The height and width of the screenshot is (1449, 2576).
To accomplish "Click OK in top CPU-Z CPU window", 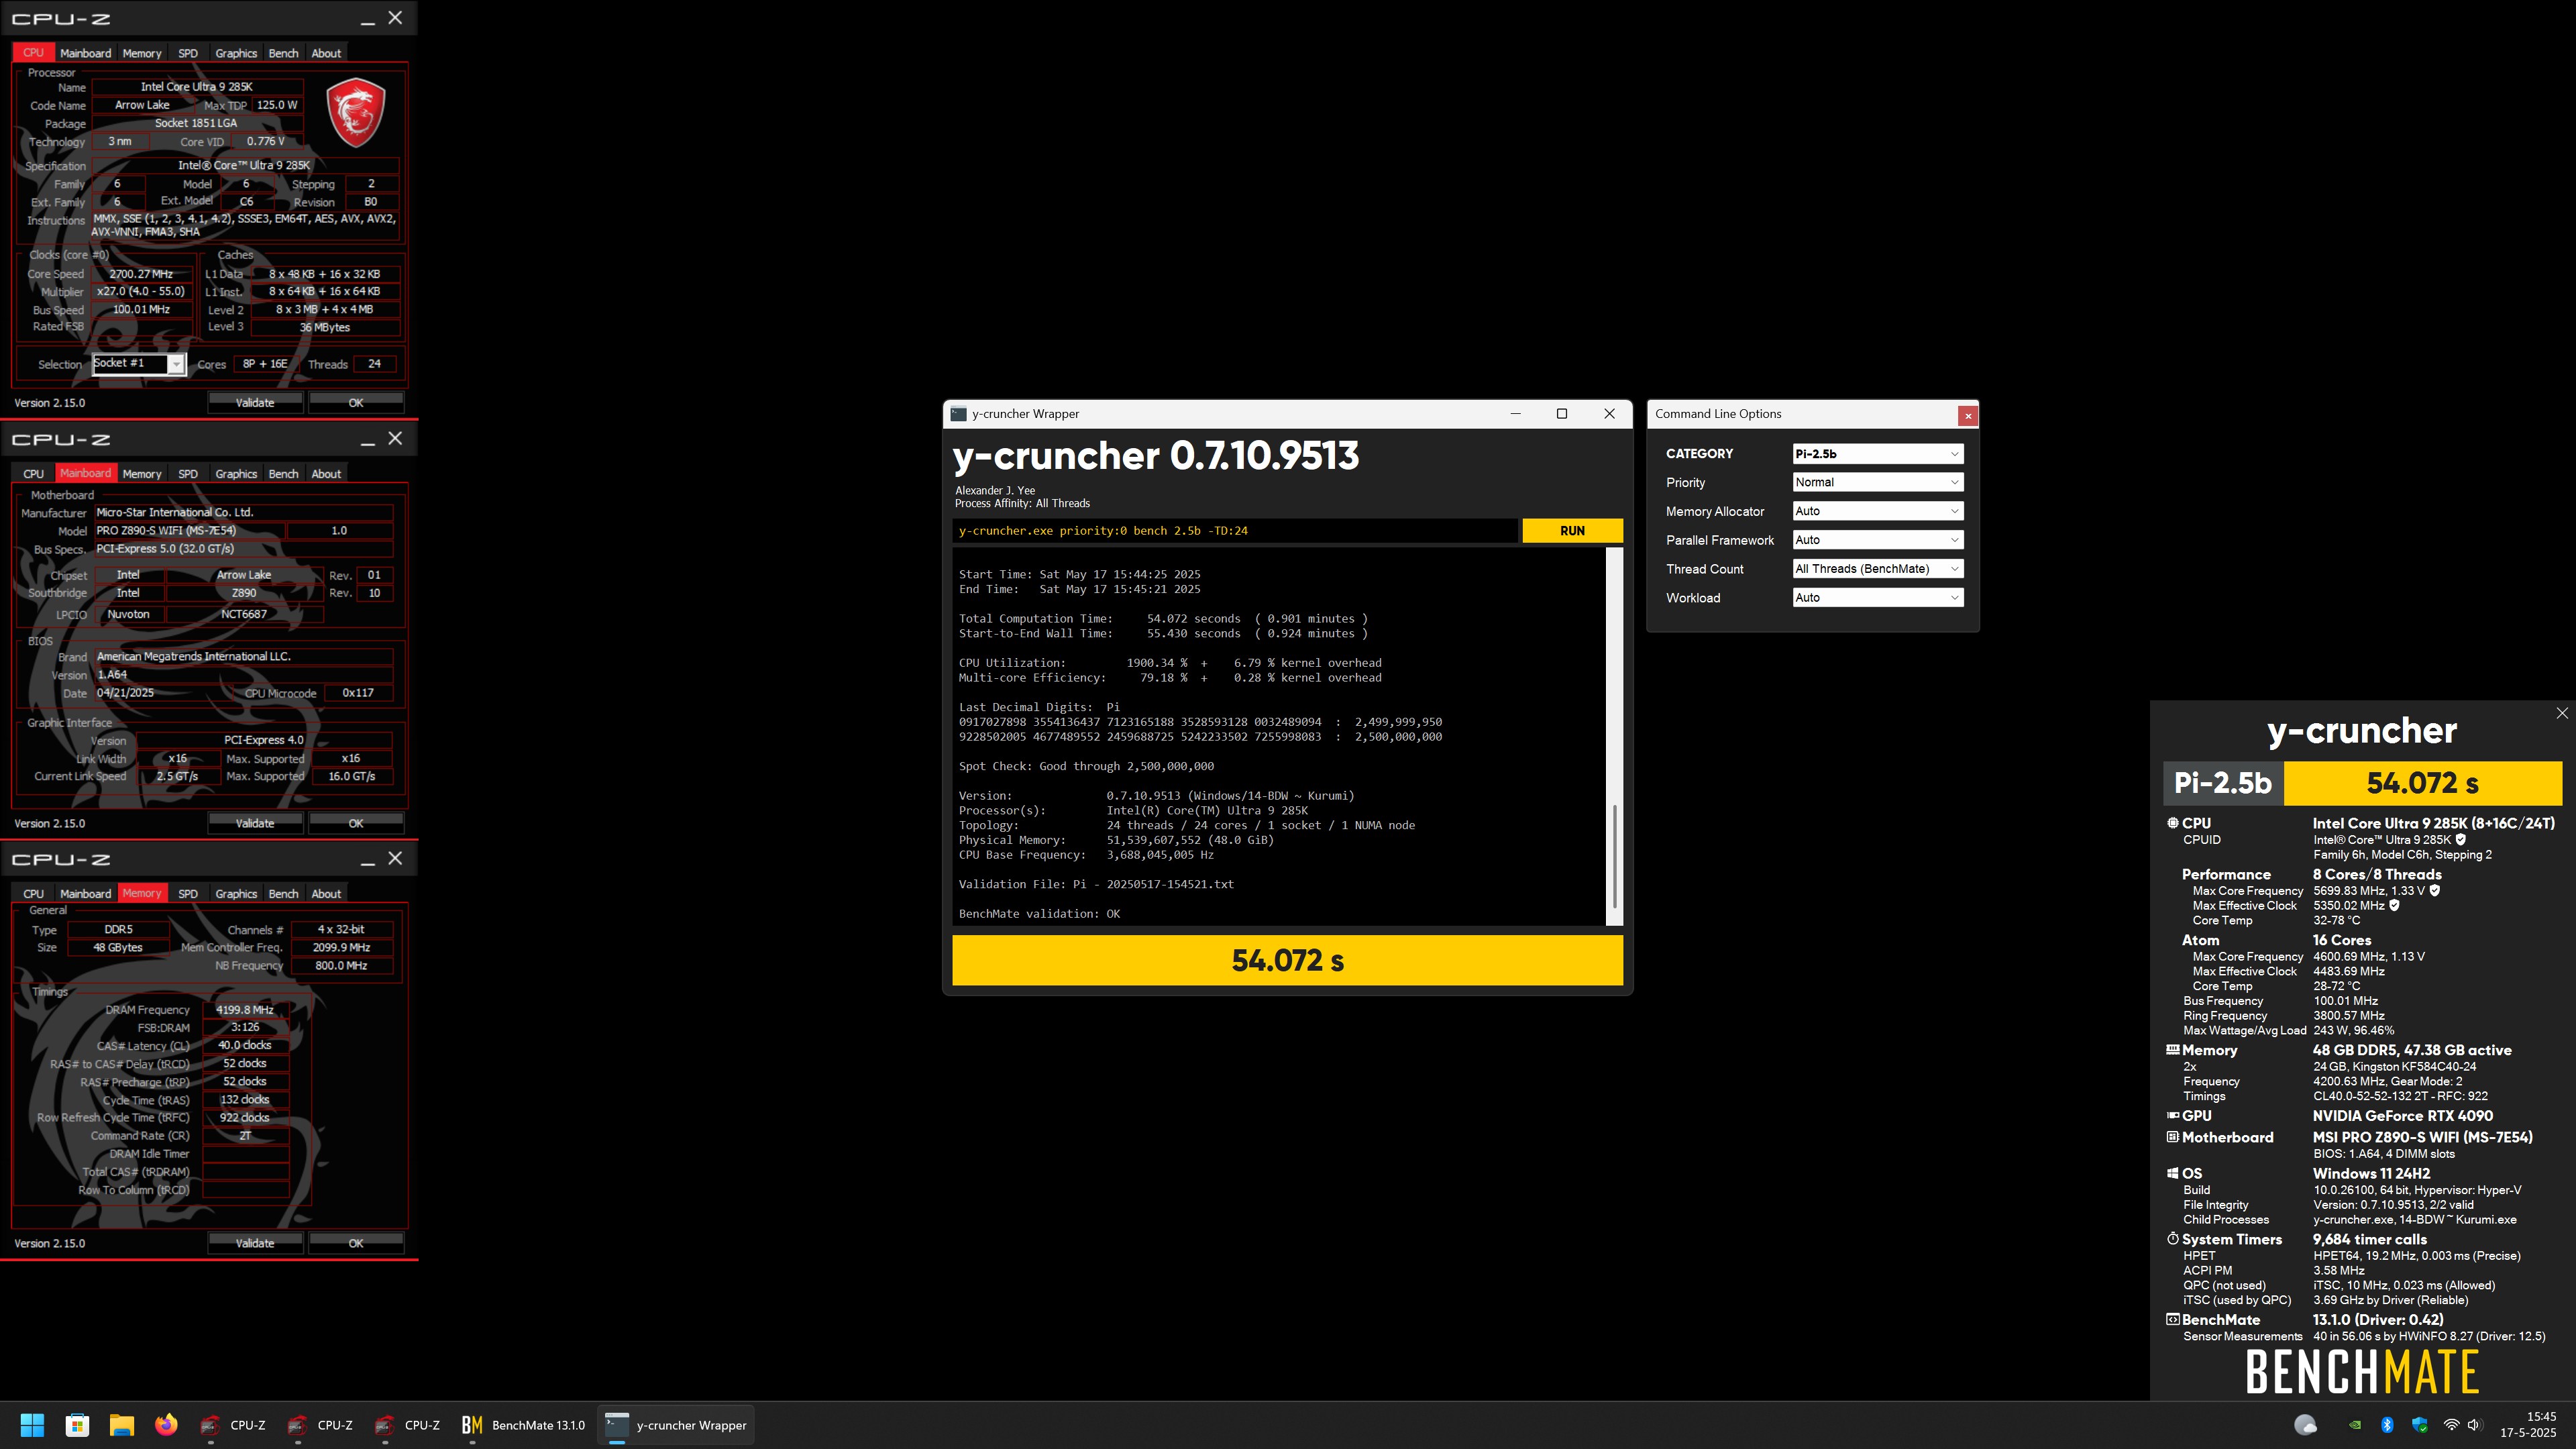I will point(356,403).
